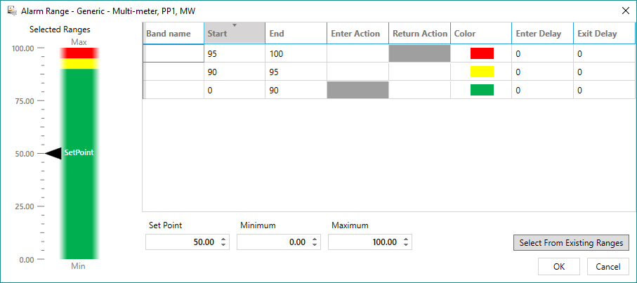Dismiss the dialog with Cancel
Screen dimensions: 637x283
608,267
